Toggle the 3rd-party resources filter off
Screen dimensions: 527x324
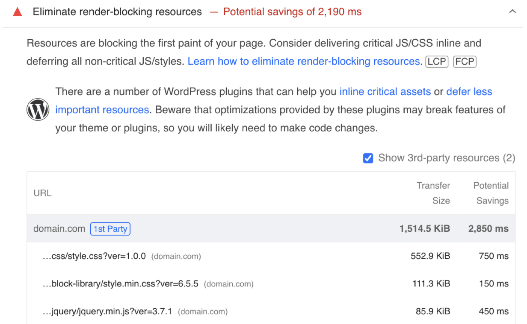coord(368,158)
